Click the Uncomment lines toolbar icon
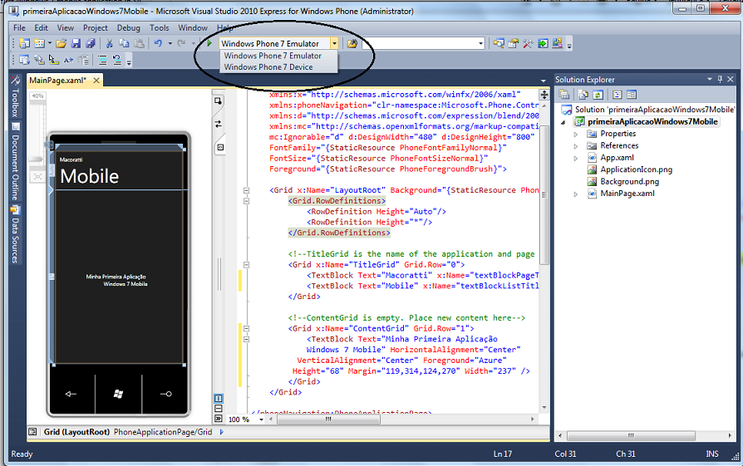Viewport: 743px width, 466px height. (x=117, y=60)
